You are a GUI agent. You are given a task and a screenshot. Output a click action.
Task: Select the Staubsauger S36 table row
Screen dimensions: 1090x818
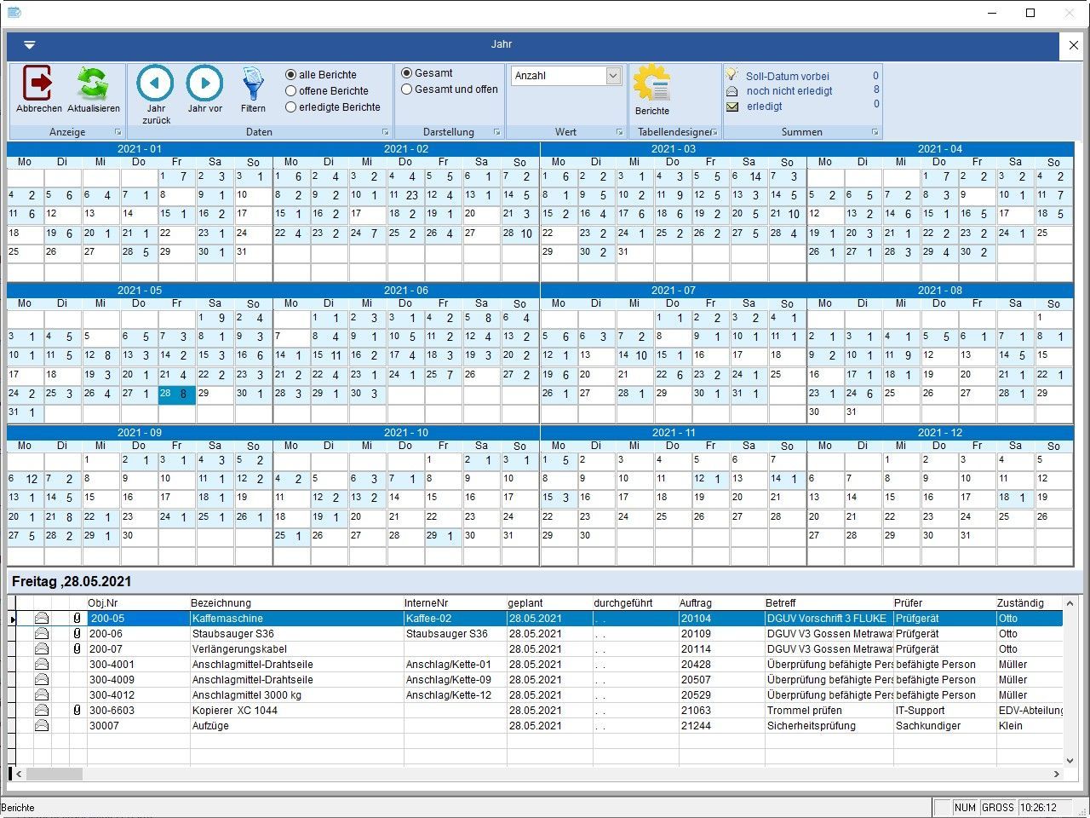(x=232, y=634)
